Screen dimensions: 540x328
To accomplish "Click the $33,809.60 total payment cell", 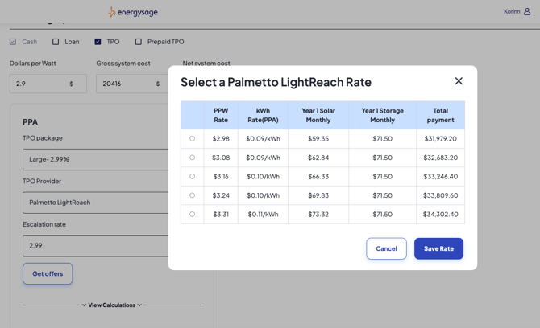I will click(441, 195).
